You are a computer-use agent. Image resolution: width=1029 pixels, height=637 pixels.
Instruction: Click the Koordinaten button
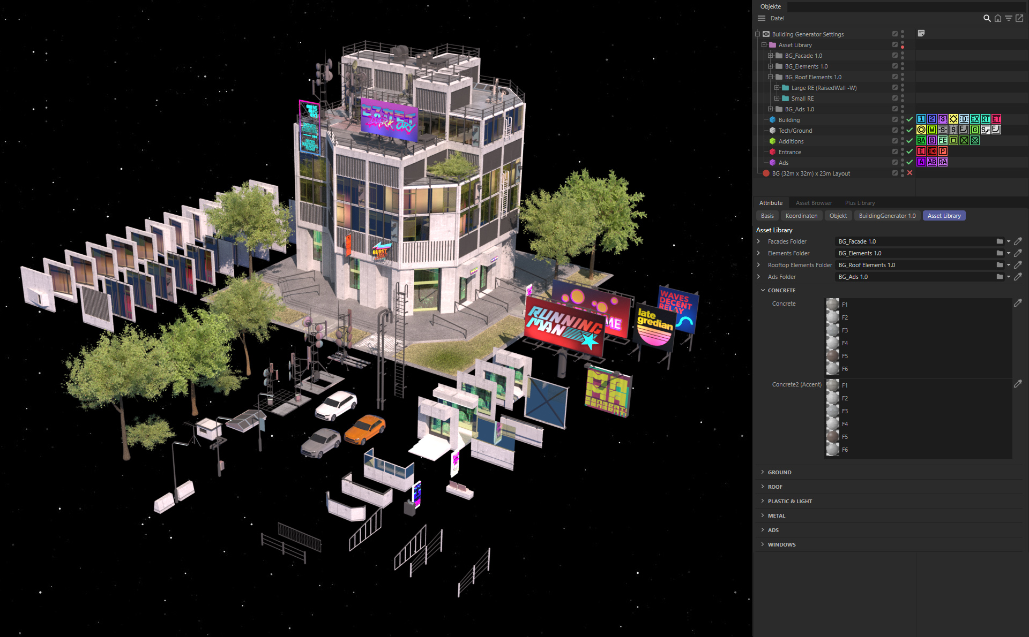(801, 216)
